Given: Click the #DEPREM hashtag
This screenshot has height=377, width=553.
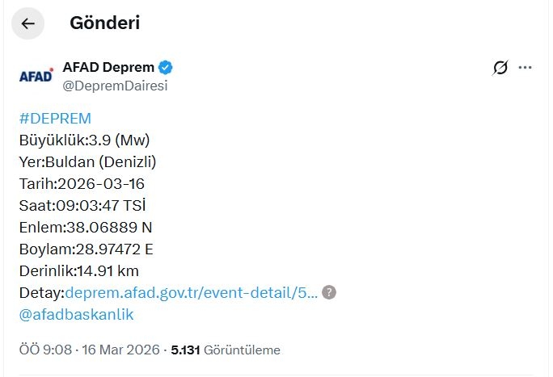Looking at the screenshot, I should (55, 119).
